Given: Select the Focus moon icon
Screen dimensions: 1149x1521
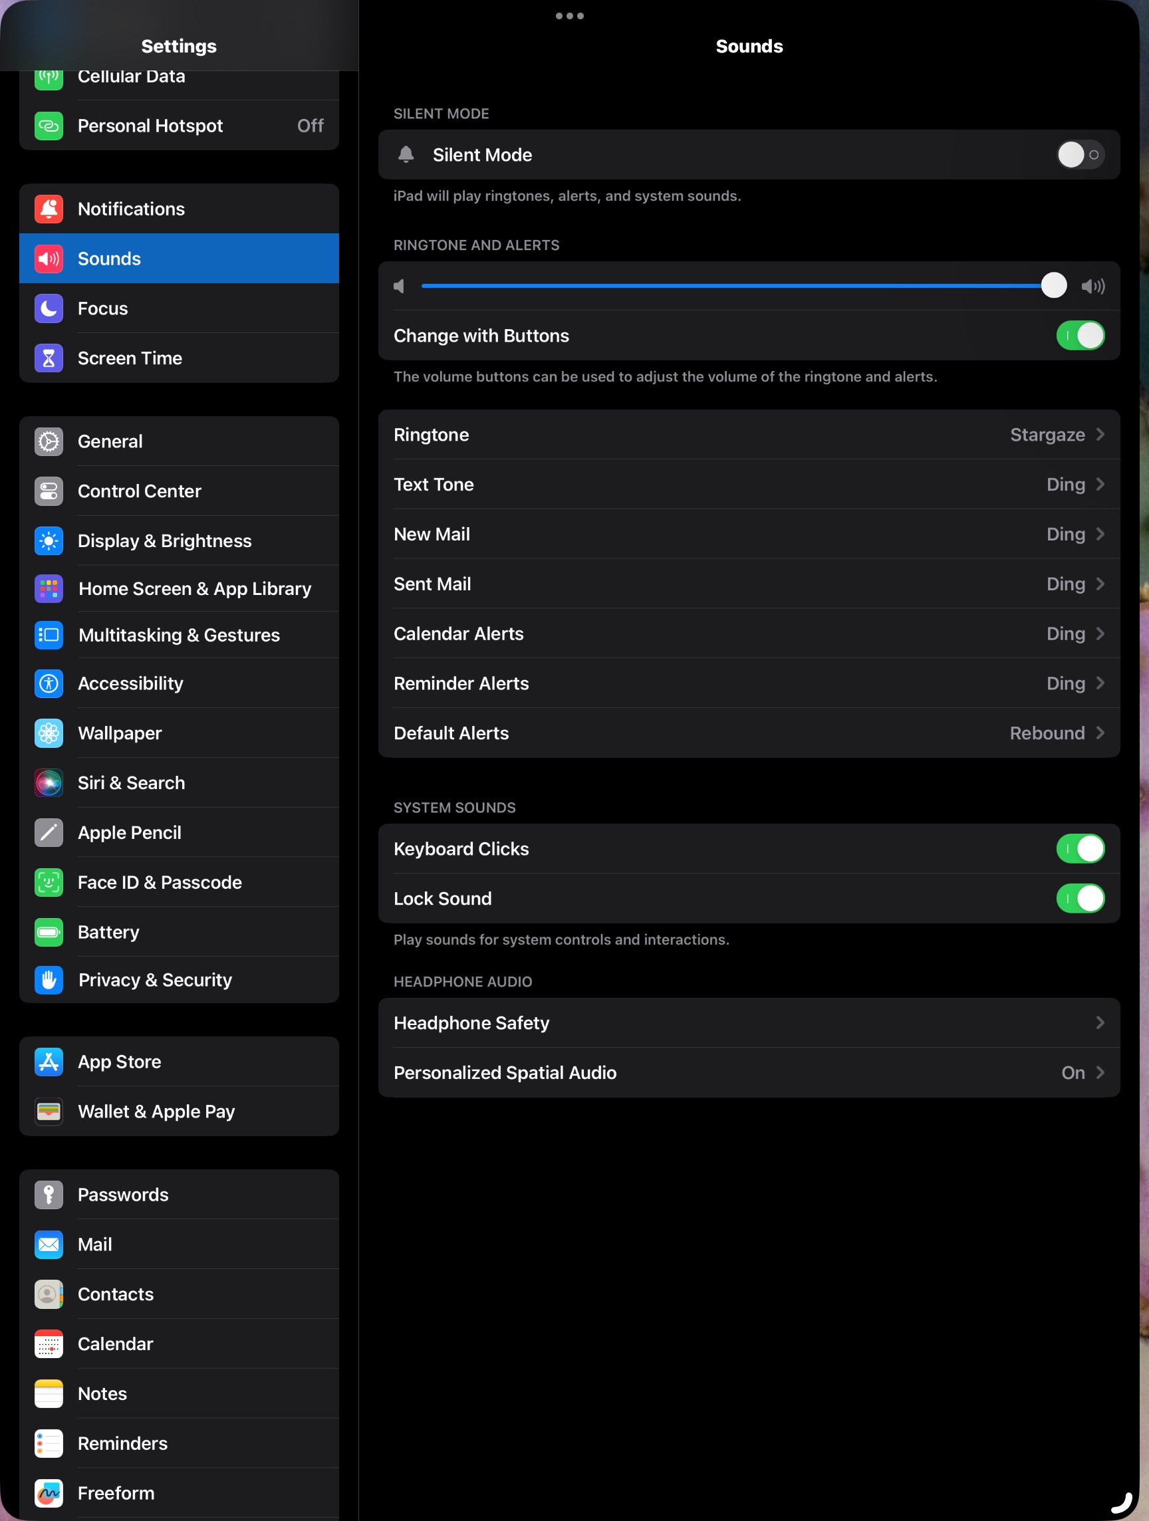Looking at the screenshot, I should click(48, 308).
